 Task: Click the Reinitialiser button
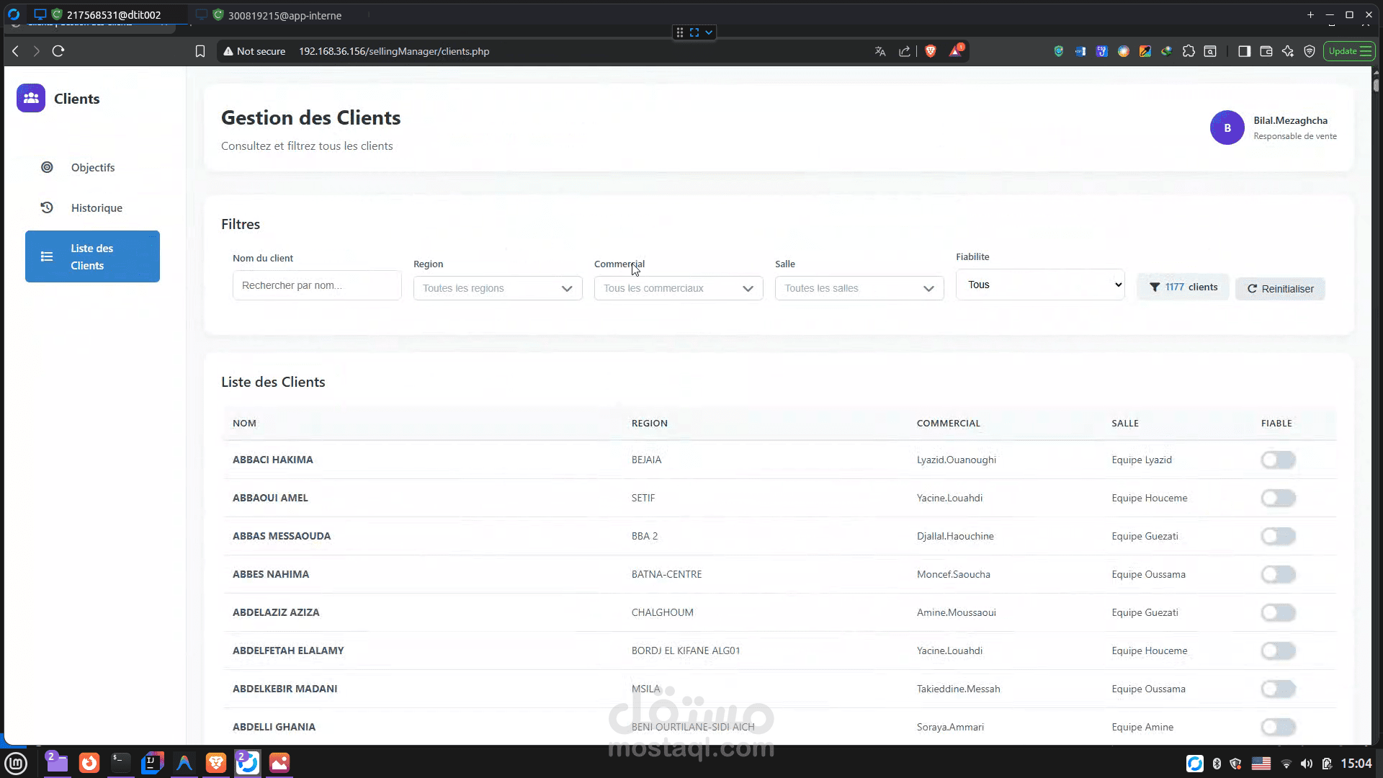[x=1280, y=289]
